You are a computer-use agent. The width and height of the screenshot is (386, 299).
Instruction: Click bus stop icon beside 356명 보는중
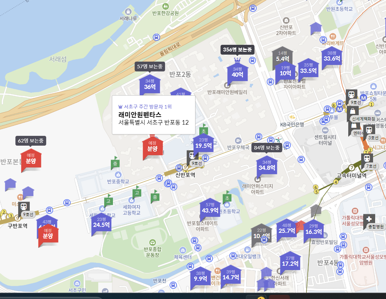click(x=252, y=60)
